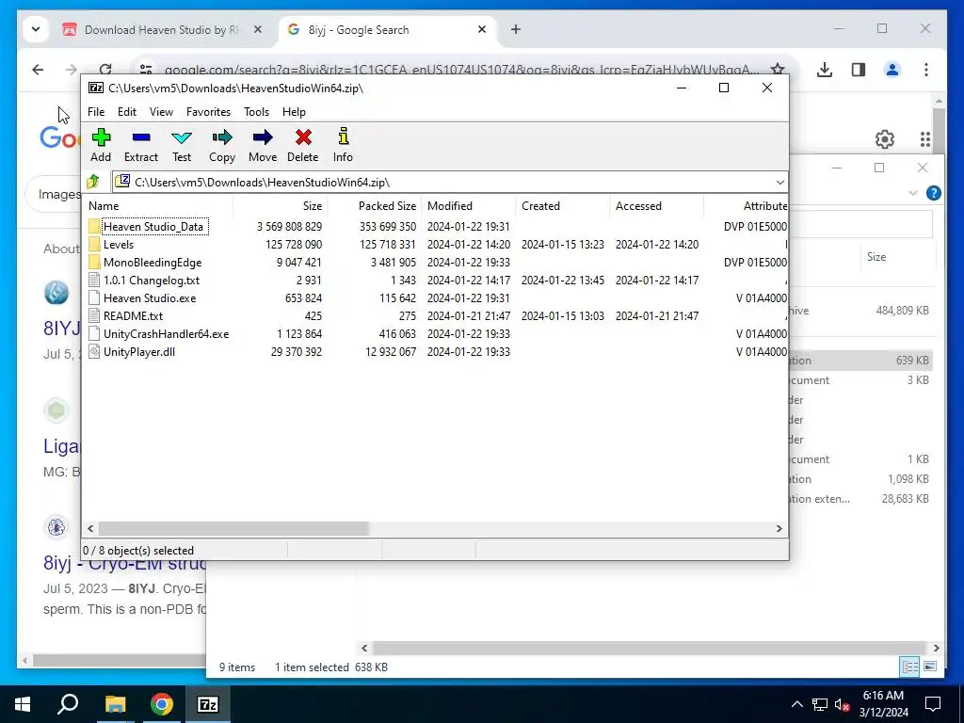
Task: Open the notifications action center
Action: click(x=933, y=704)
